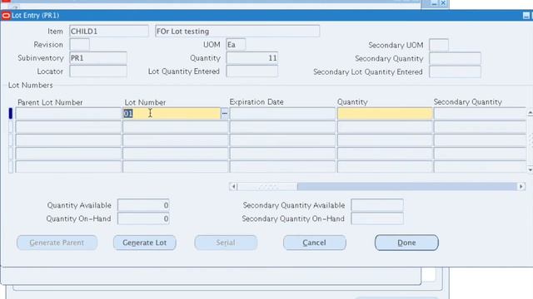Screen dimensions: 533x299
Task: Click the horizontal scrollbar right arrow
Action: (521, 186)
